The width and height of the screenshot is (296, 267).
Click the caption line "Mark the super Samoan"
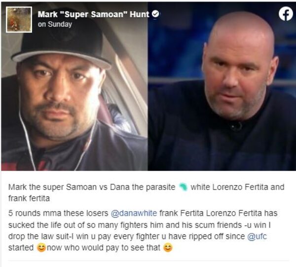(x=52, y=187)
